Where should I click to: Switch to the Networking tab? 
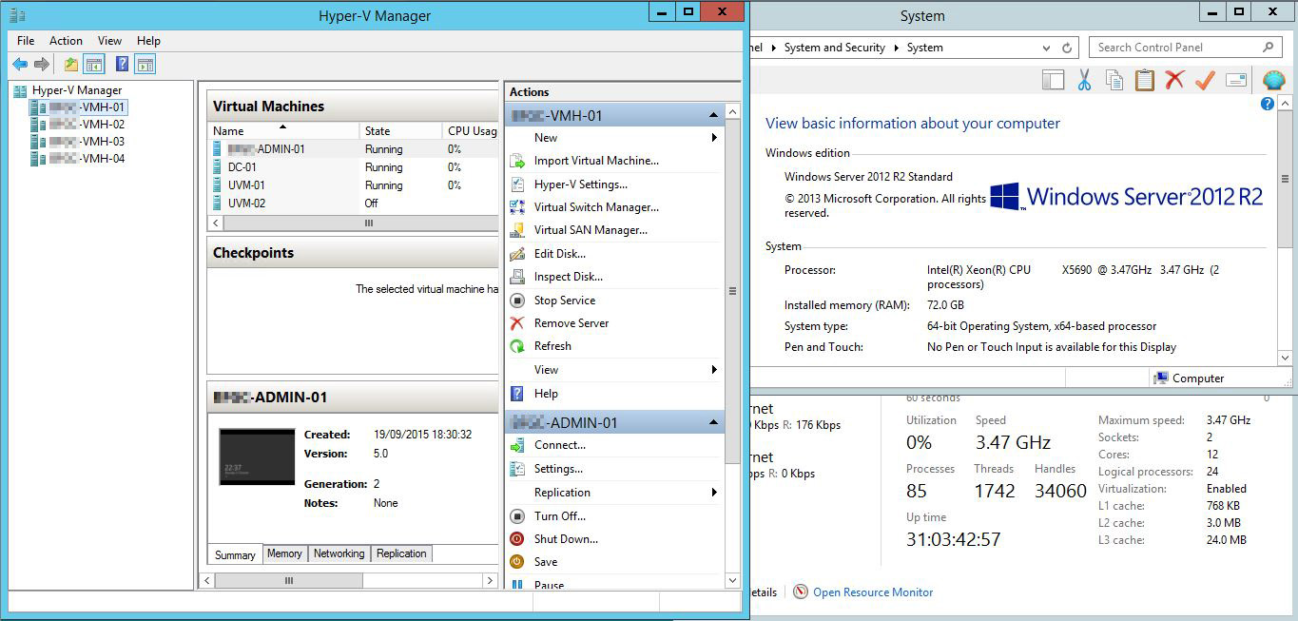[339, 553]
